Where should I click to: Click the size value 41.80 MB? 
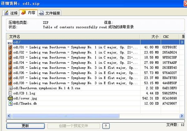(151, 47)
